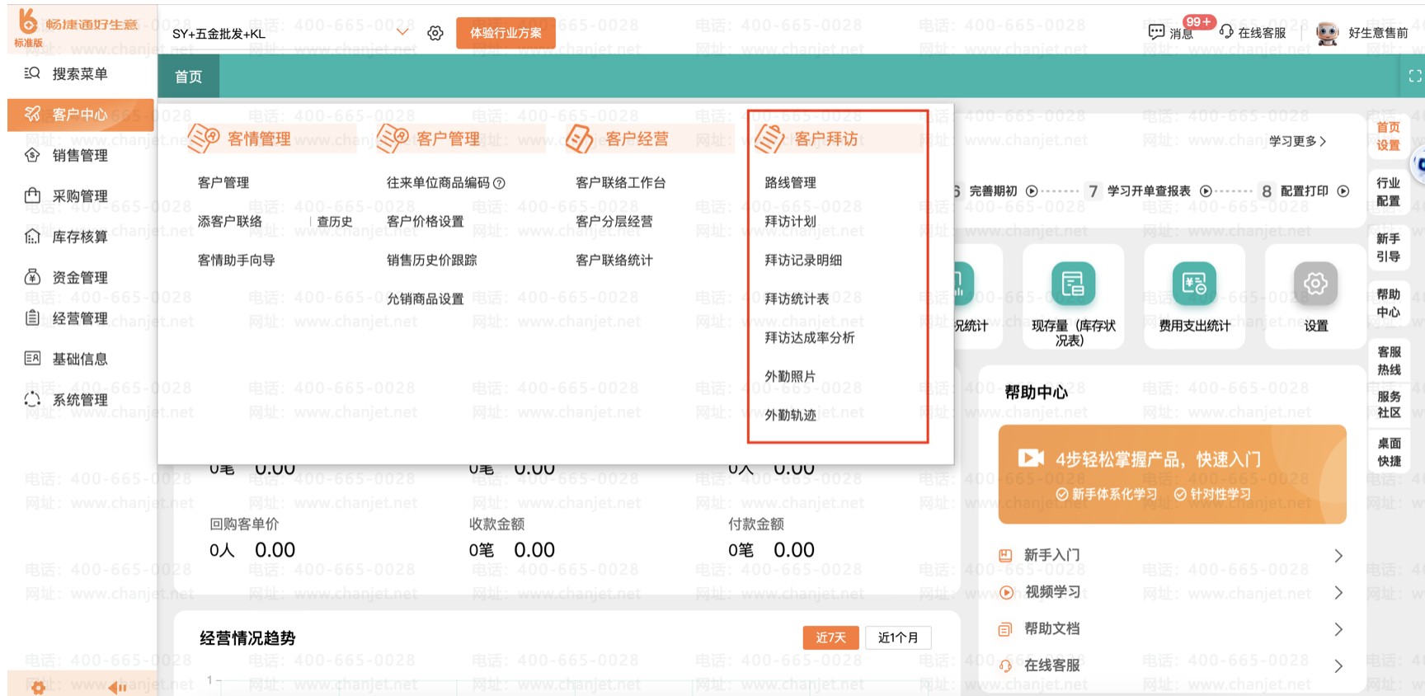1425x696 pixels.
Task: Open 外勤照片 menu item
Action: click(x=790, y=376)
